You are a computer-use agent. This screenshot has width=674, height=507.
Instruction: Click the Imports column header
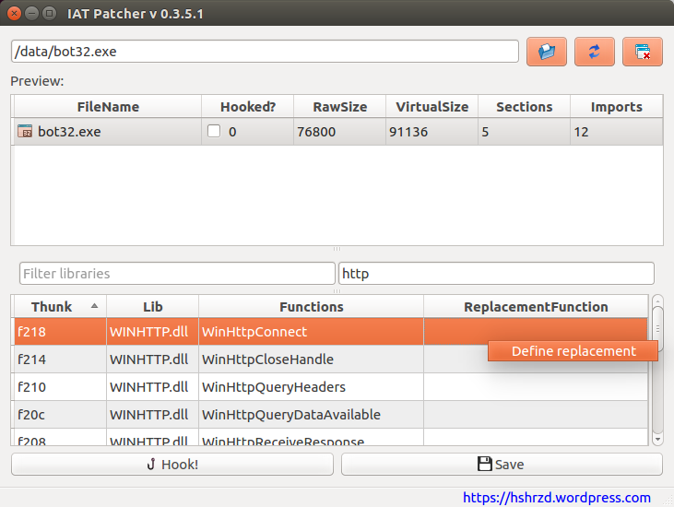point(616,107)
